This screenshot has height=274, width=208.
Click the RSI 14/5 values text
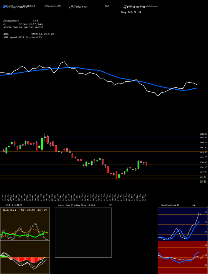click(x=23, y=24)
